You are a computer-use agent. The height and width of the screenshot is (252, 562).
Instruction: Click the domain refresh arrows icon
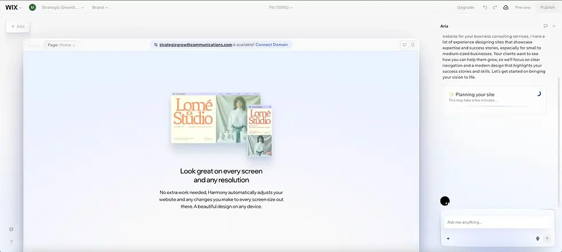(155, 45)
